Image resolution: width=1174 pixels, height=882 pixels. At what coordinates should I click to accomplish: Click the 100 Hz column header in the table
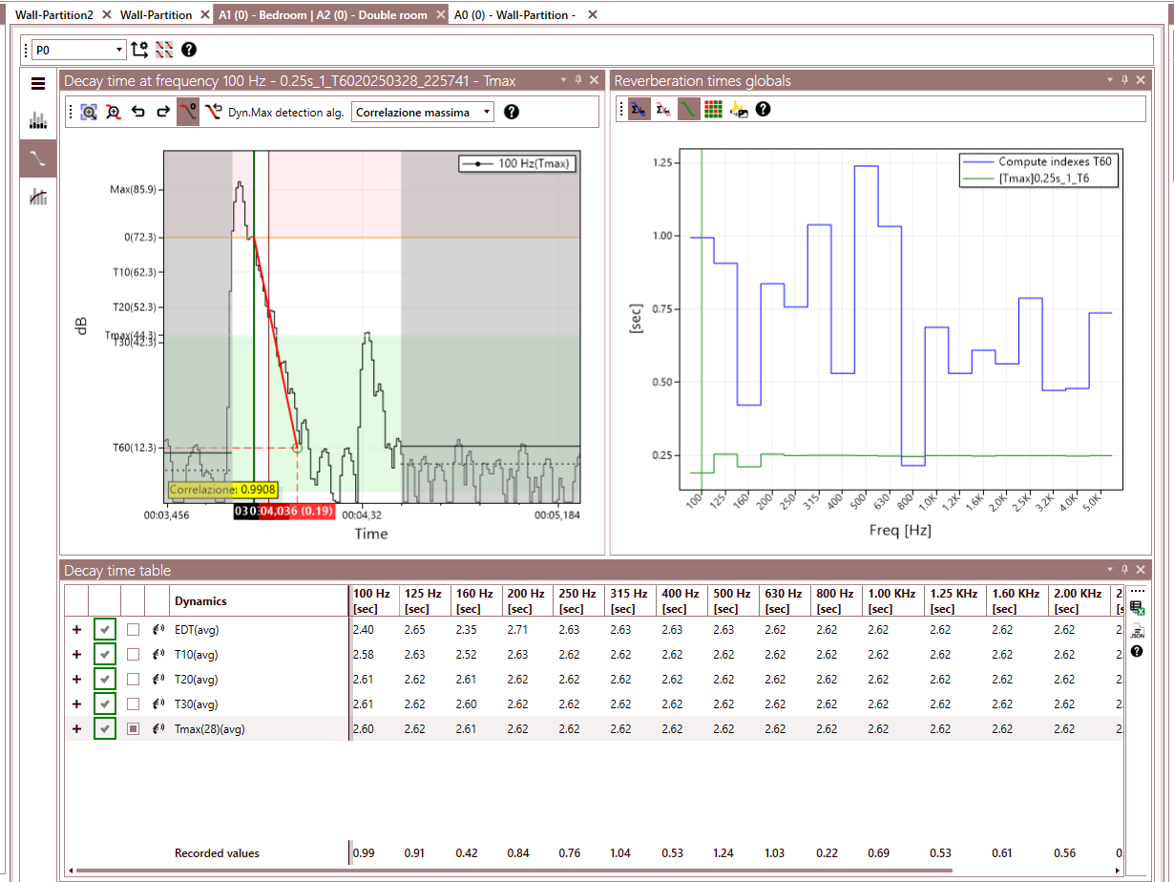[x=371, y=601]
